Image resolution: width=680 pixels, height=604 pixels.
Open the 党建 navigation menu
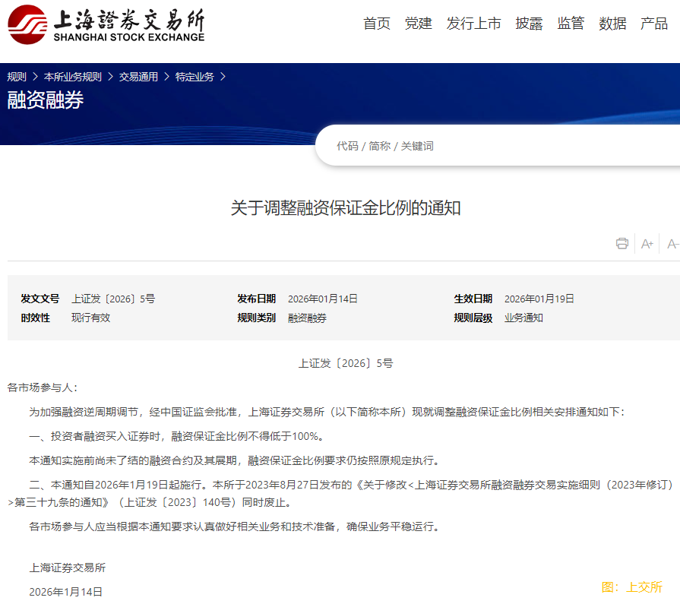pos(418,24)
